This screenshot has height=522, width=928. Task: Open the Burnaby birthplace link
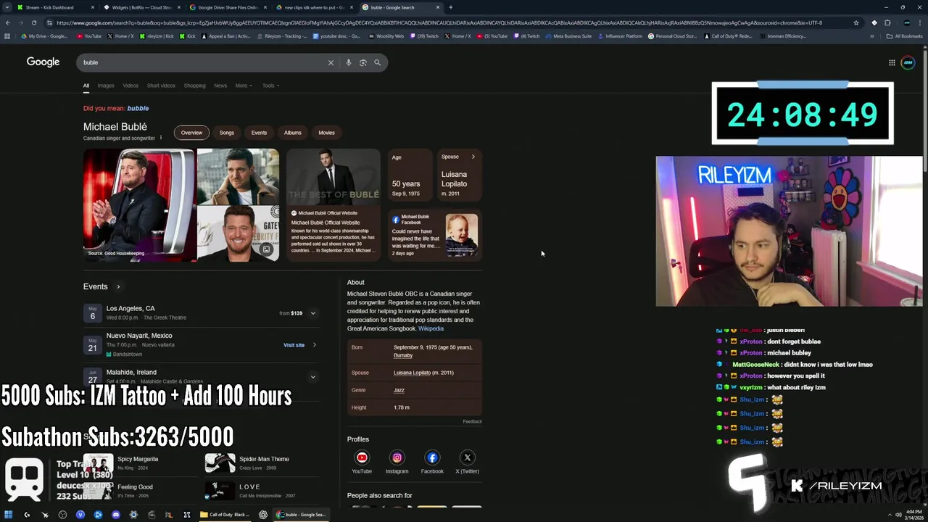coord(403,355)
